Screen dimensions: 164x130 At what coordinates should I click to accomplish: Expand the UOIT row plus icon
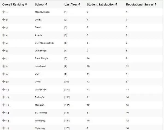tap(4, 74)
